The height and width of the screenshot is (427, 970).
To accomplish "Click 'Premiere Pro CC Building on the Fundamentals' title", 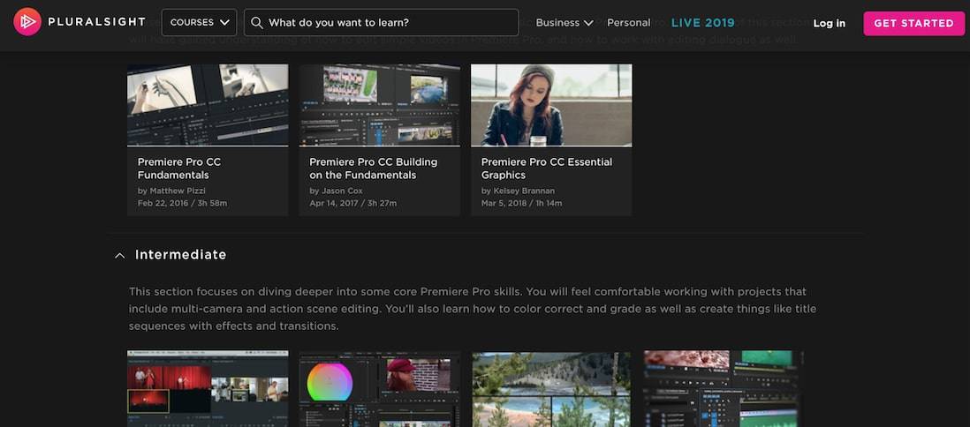I will (x=373, y=169).
